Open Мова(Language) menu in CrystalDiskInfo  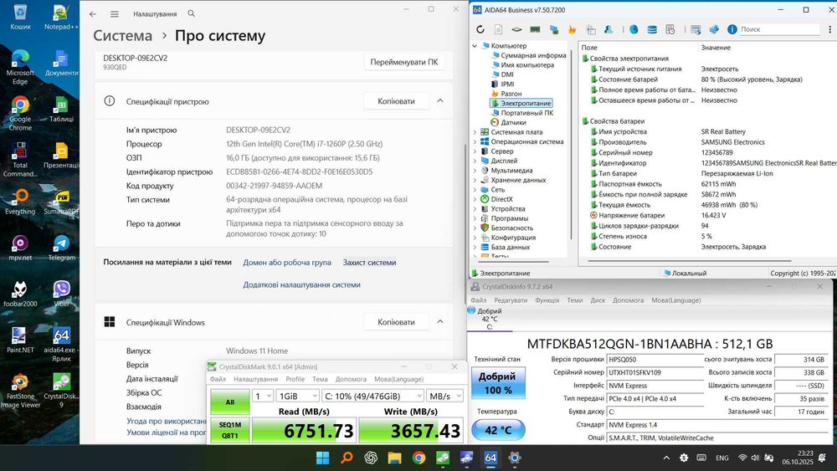point(675,300)
